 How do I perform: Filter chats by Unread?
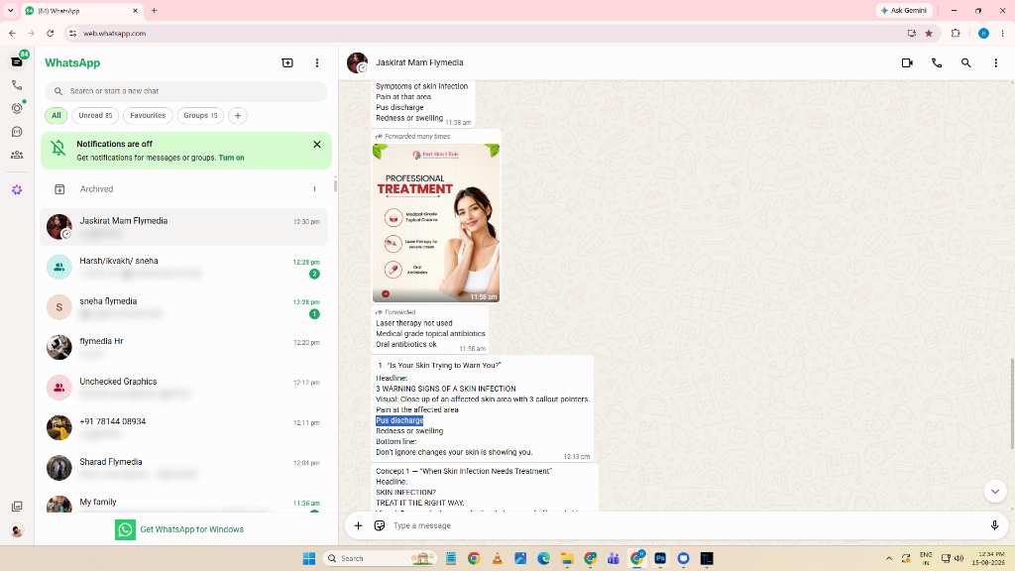tap(95, 115)
